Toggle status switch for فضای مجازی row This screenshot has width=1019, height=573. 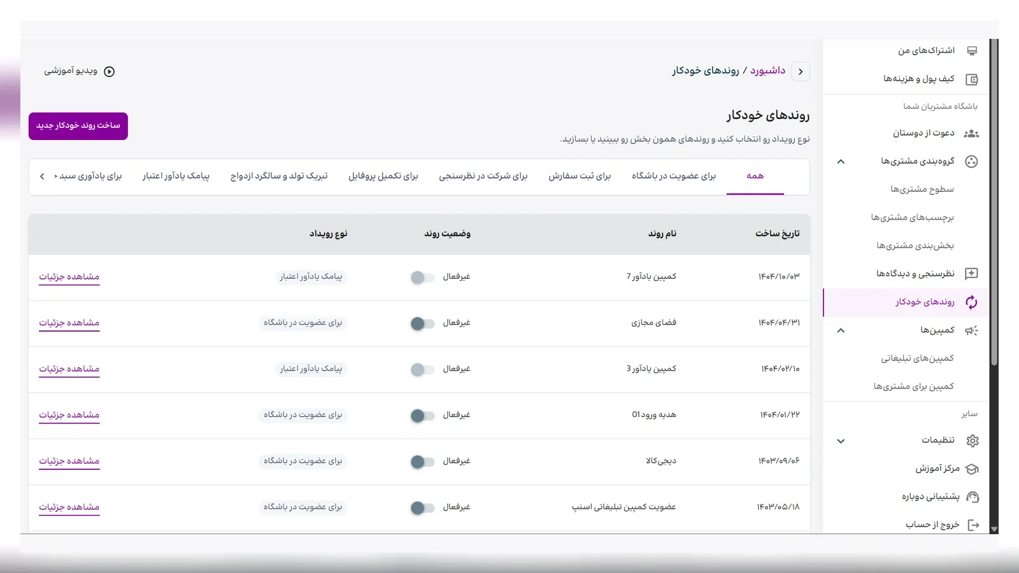(422, 323)
